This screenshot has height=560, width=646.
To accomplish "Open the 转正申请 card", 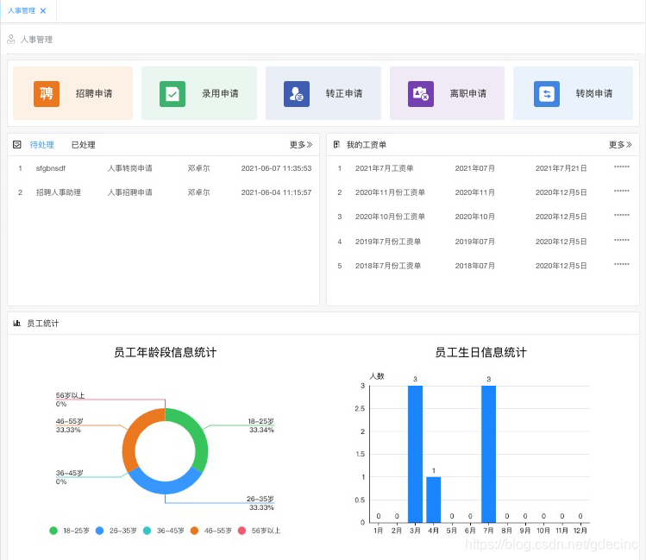I will pyautogui.click(x=323, y=93).
